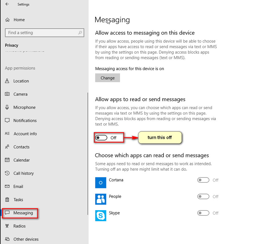
Task: Click the Camera icon in sidebar
Action: 7,94
